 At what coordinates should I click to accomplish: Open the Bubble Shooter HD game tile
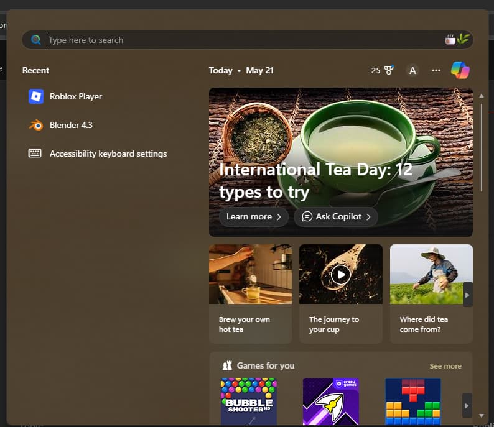(249, 401)
